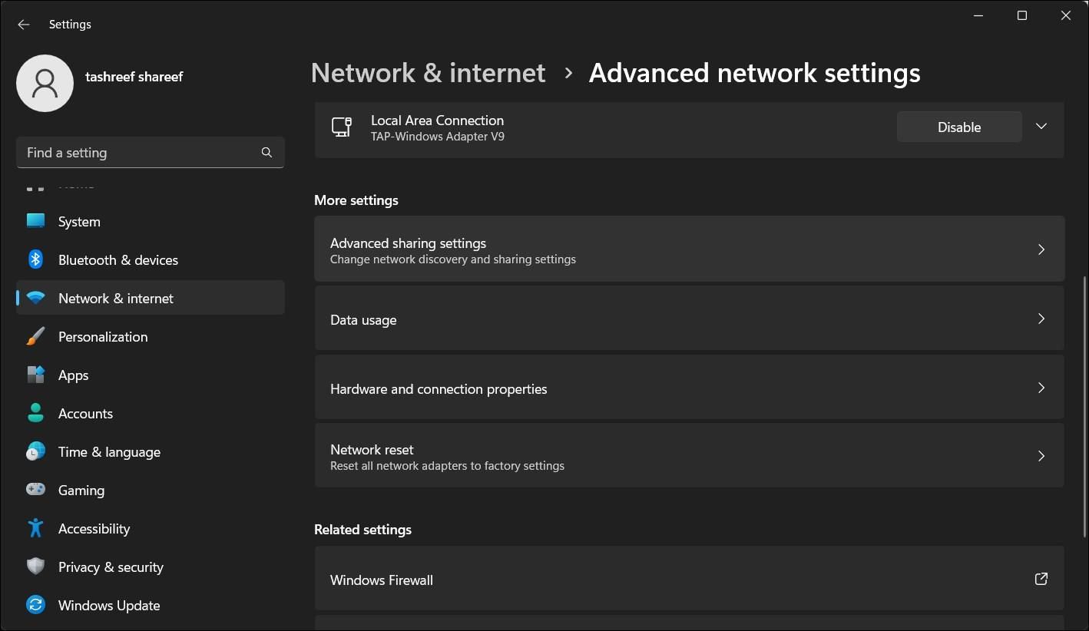This screenshot has width=1089, height=631.
Task: Open Time & language settings
Action: coord(109,451)
